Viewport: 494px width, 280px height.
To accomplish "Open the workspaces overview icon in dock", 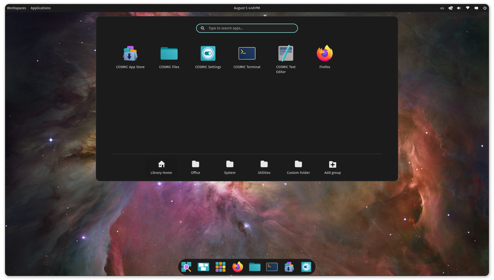I will pyautogui.click(x=203, y=267).
